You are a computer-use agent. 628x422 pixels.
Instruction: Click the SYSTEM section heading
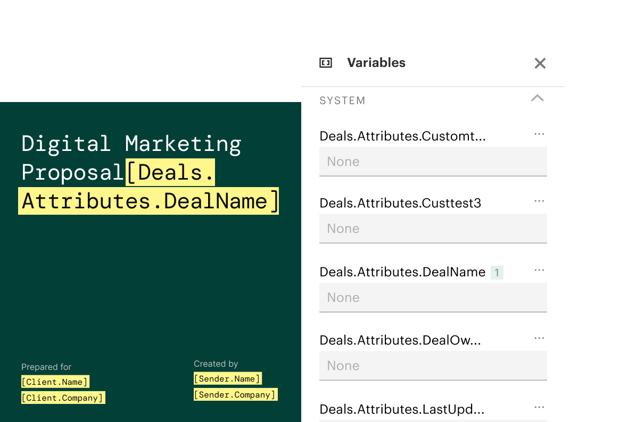[342, 100]
